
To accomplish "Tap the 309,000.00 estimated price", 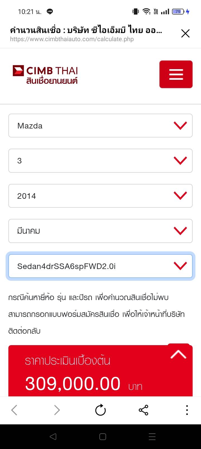I will coord(73,383).
